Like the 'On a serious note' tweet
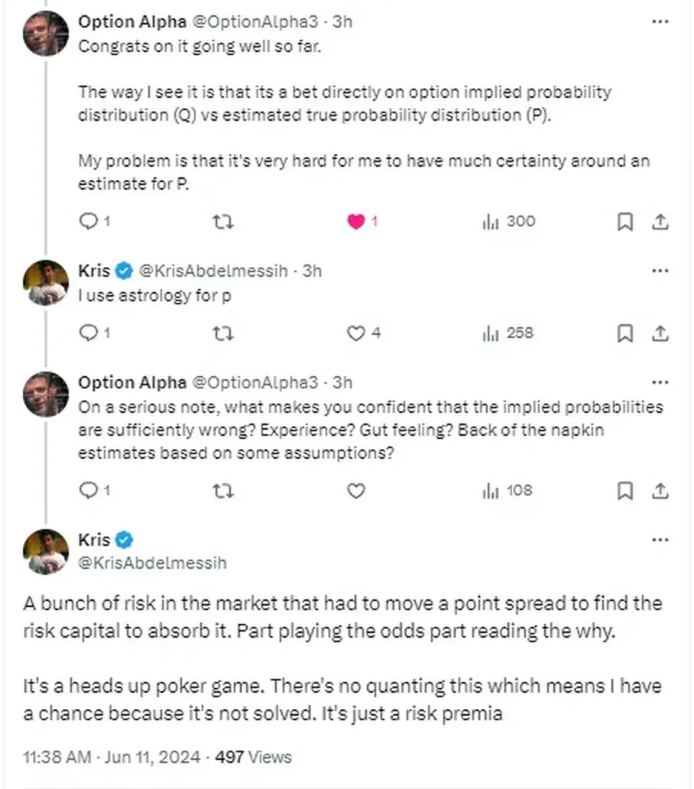 pos(356,491)
